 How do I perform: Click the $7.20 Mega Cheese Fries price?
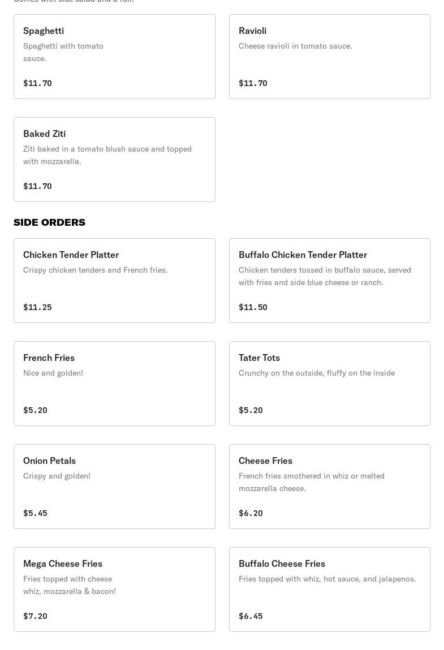pyautogui.click(x=35, y=616)
